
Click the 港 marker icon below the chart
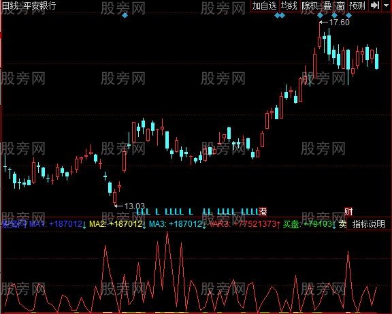pos(263,211)
